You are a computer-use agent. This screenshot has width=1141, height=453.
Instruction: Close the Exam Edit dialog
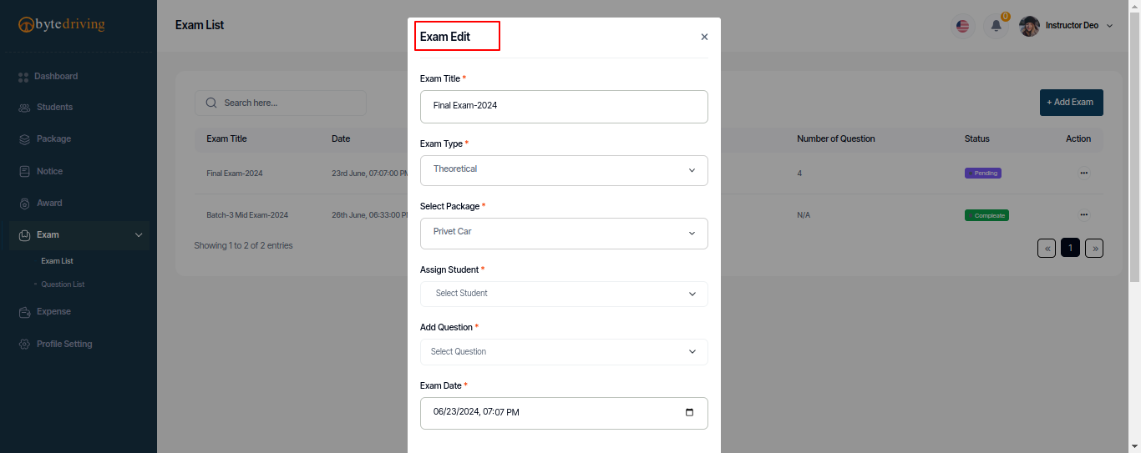(x=704, y=37)
